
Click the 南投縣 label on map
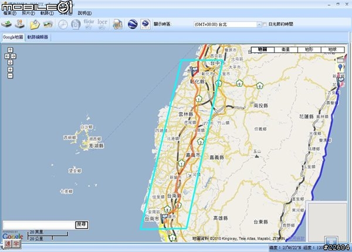coord(260,105)
